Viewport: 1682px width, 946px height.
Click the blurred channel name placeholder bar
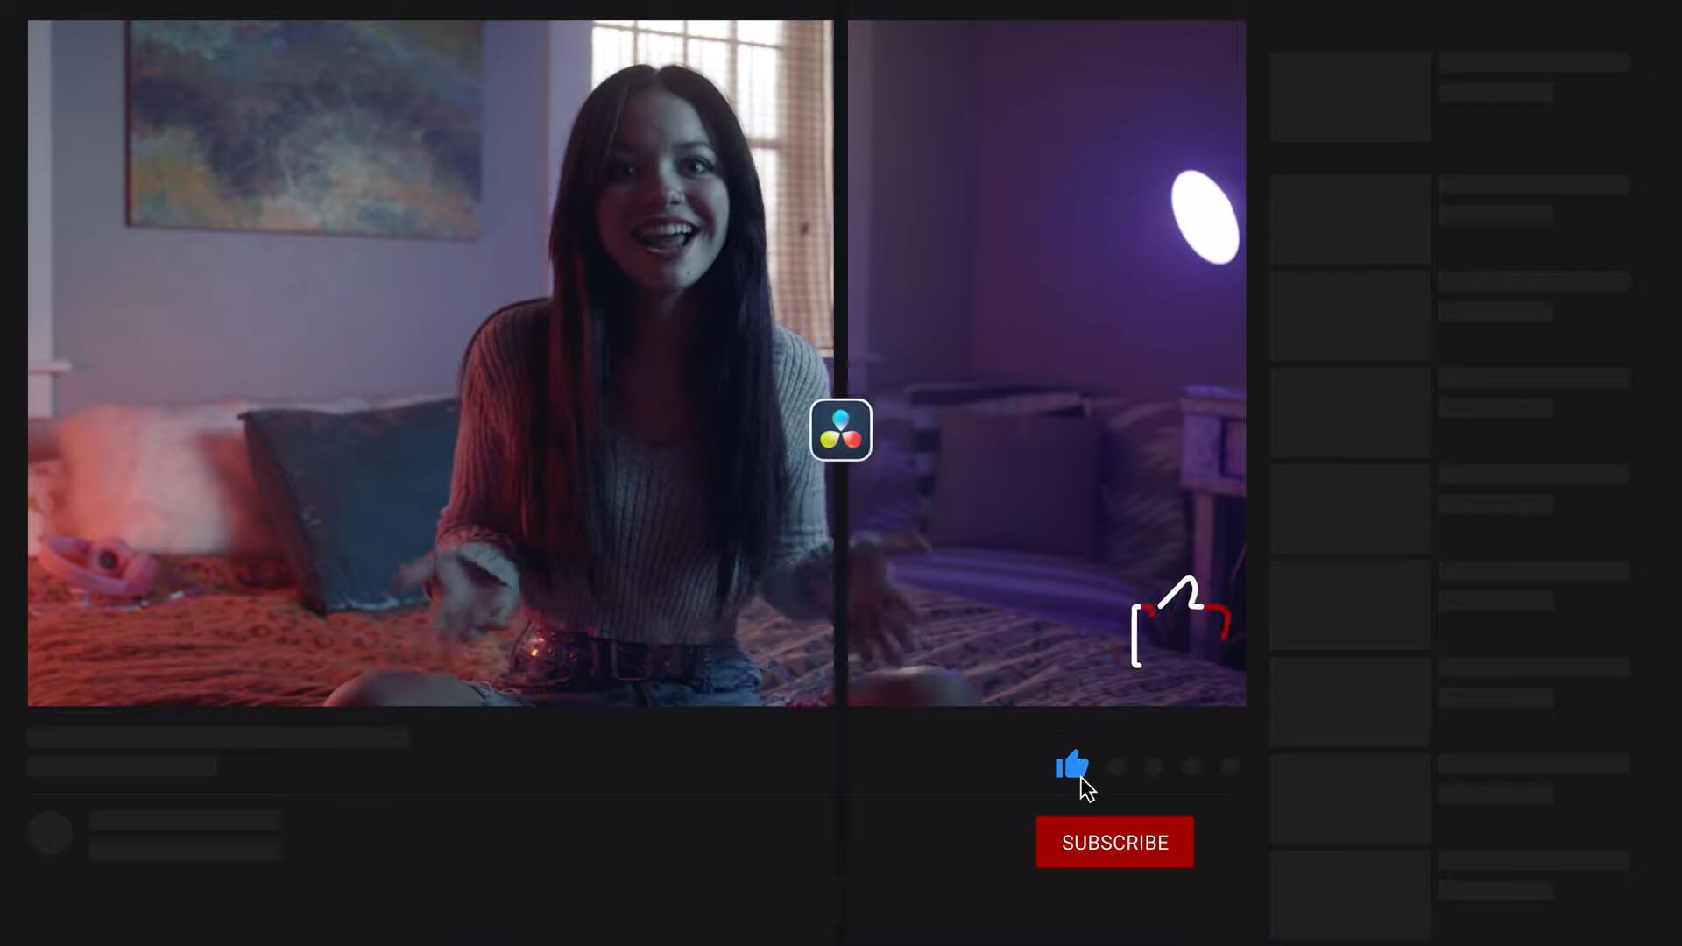click(x=185, y=821)
